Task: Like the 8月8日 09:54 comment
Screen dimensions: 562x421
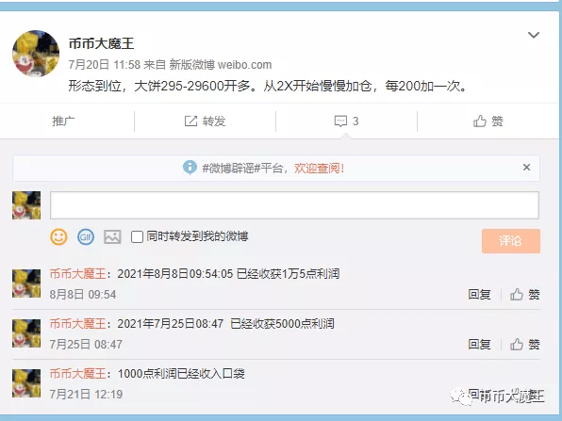Action: pos(524,295)
